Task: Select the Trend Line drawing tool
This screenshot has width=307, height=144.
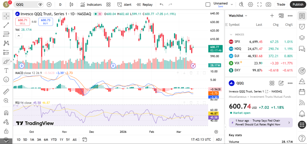Action: coord(6,25)
